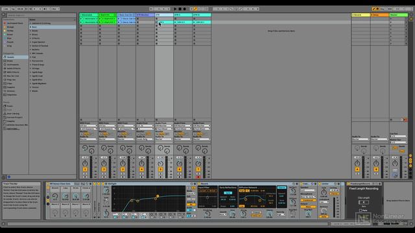Toggle Track Activator button 5
The image size is (415, 233).
160,170
